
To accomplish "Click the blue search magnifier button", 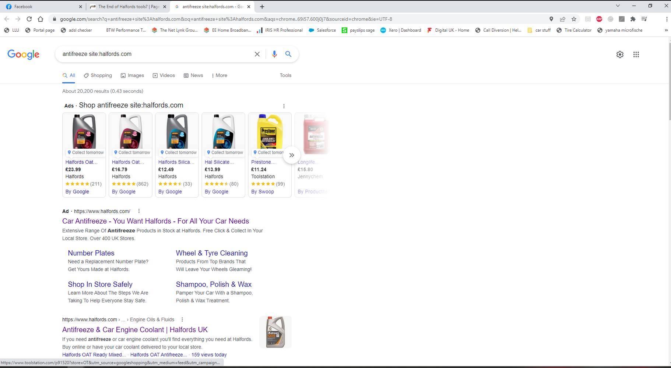I will [288, 54].
